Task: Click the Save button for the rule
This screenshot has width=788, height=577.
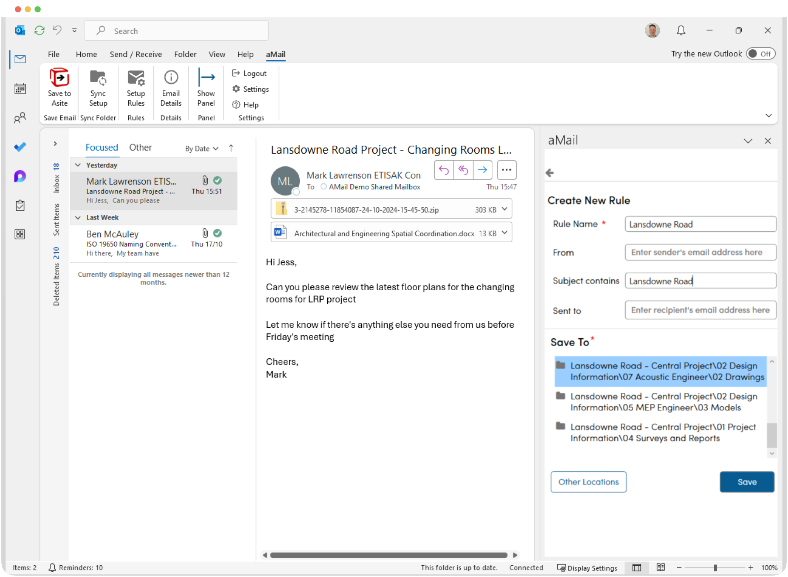Action: point(747,482)
